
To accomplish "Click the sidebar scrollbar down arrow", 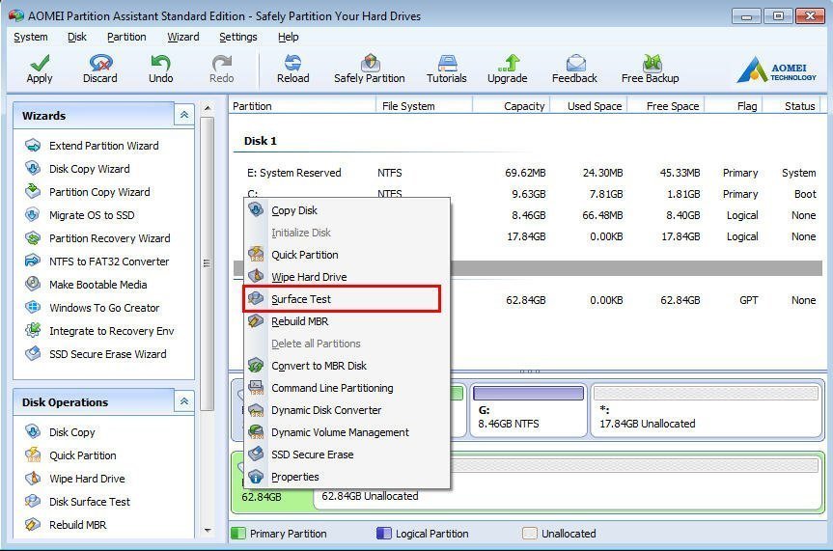I will [x=208, y=531].
